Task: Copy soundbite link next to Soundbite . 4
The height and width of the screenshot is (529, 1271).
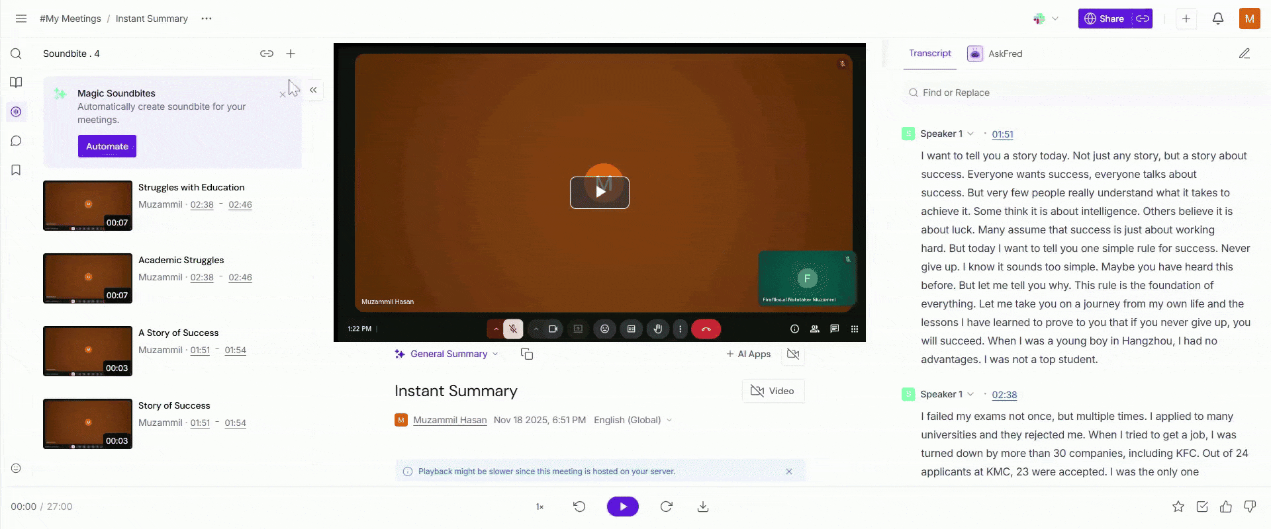Action: click(267, 54)
